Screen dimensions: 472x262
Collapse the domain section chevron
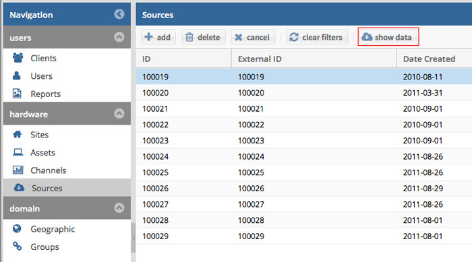[119, 207]
